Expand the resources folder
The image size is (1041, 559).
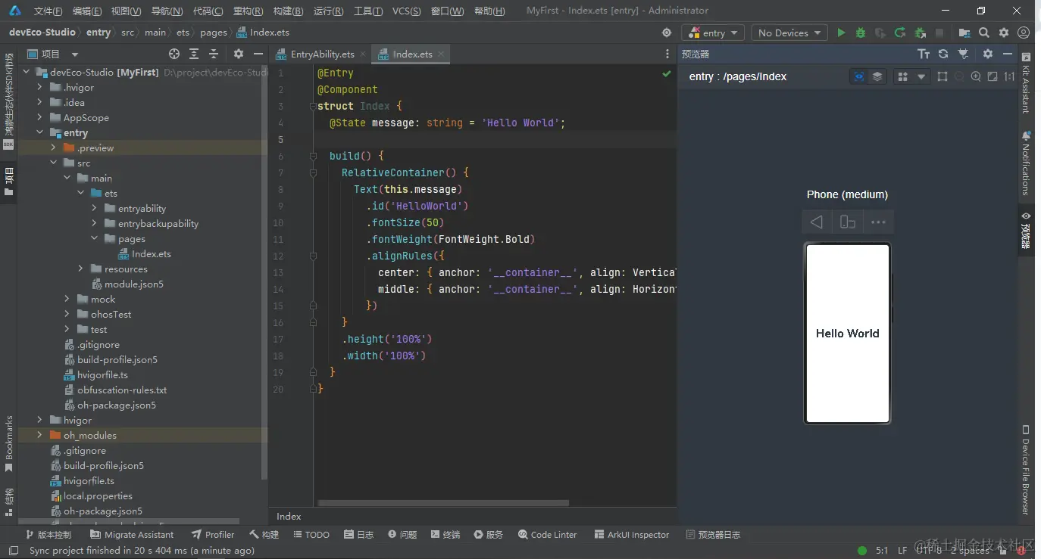coord(81,269)
